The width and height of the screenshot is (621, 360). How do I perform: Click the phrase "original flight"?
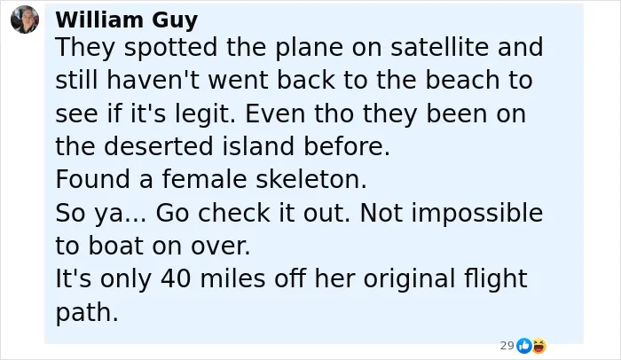pos(445,278)
